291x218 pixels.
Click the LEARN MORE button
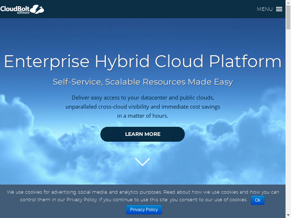[143, 134]
